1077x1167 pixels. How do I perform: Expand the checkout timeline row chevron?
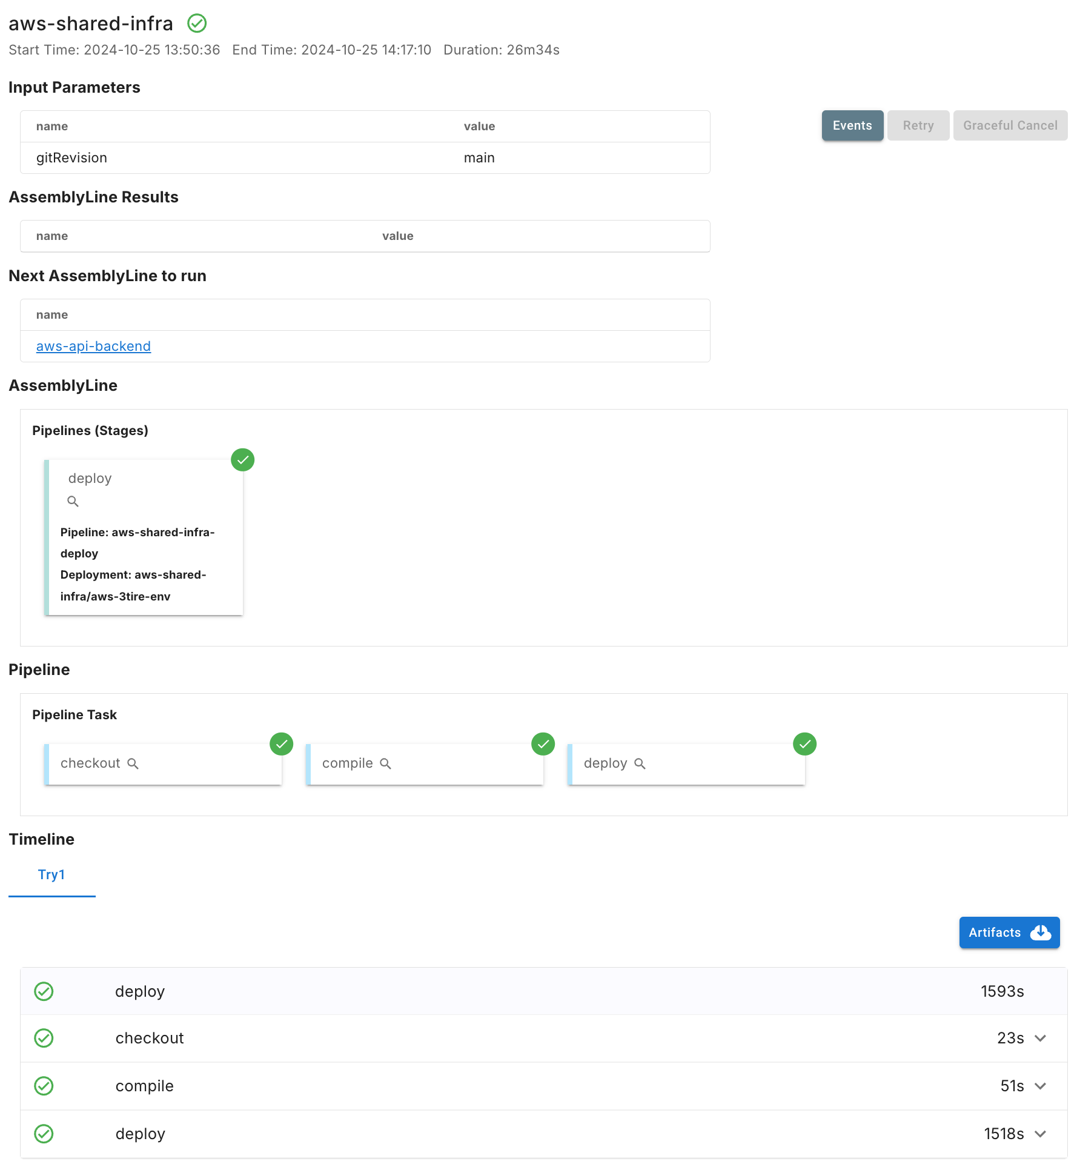tap(1040, 1039)
